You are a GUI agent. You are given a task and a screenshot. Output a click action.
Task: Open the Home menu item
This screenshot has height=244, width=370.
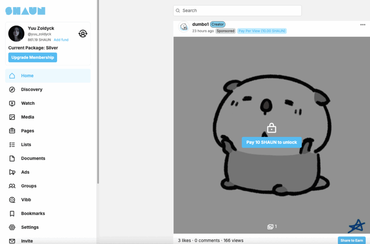48,76
